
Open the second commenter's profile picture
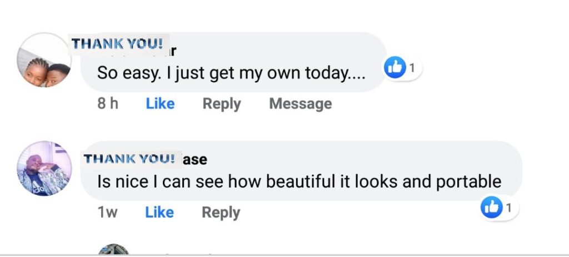[44, 168]
